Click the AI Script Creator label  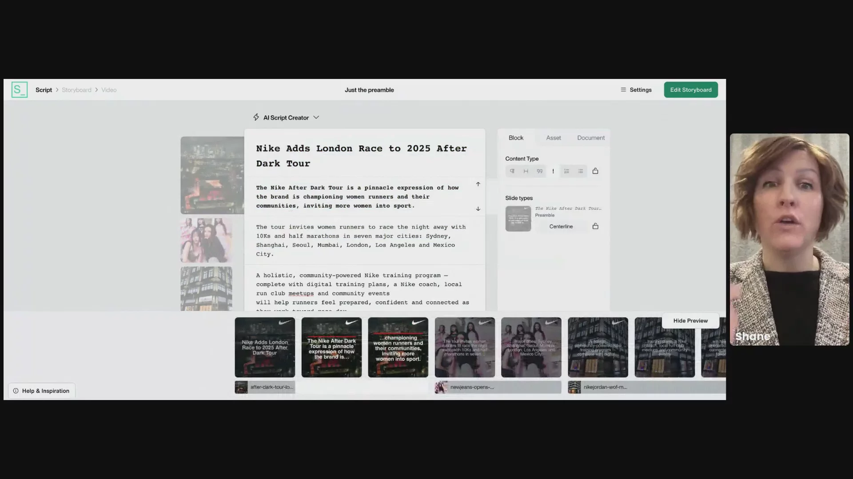pos(286,118)
